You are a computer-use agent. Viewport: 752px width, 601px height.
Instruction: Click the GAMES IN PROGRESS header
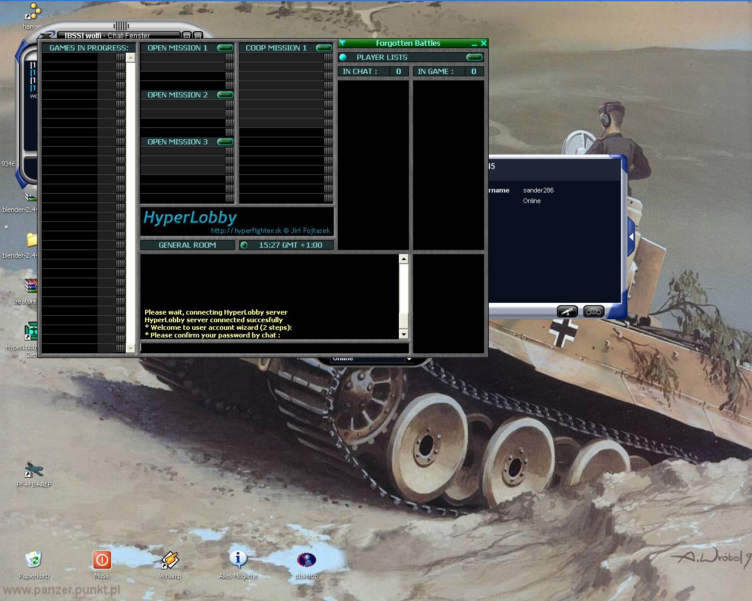tap(89, 48)
